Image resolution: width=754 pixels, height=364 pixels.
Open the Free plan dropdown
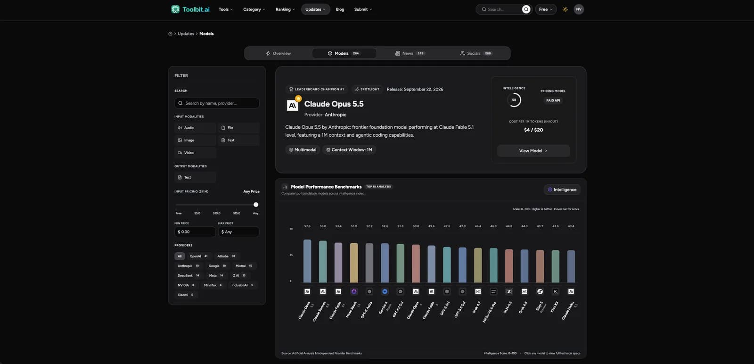(546, 9)
